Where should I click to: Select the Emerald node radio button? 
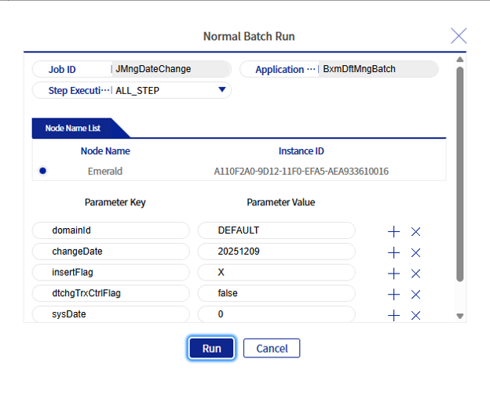(42, 171)
